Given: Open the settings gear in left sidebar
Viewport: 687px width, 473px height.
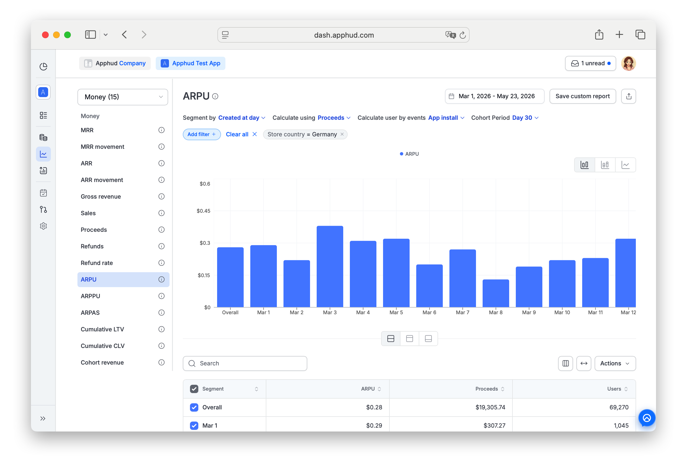Looking at the screenshot, I should pos(43,226).
